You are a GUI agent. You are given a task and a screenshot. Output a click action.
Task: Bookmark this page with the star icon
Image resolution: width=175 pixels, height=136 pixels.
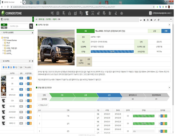pyautogui.click(x=154, y=7)
